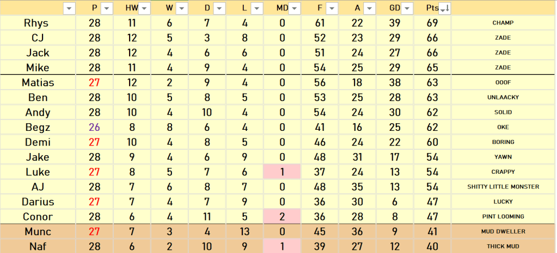
Task: Expand the GD column filter dropdown
Action: [407, 8]
